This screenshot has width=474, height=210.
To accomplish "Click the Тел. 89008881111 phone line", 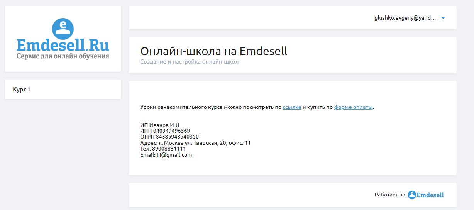I will coord(163,149).
